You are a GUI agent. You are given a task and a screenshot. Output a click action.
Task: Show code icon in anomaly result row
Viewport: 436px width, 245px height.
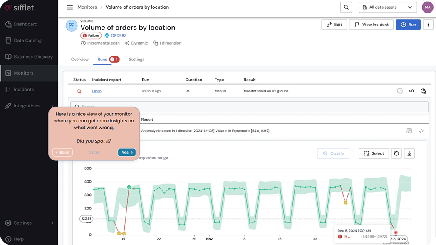coord(421,131)
